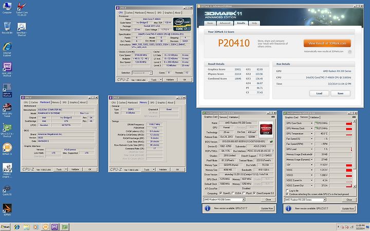
Task: Open the Turbo Core desktop shortcut
Action: [x=22, y=9]
